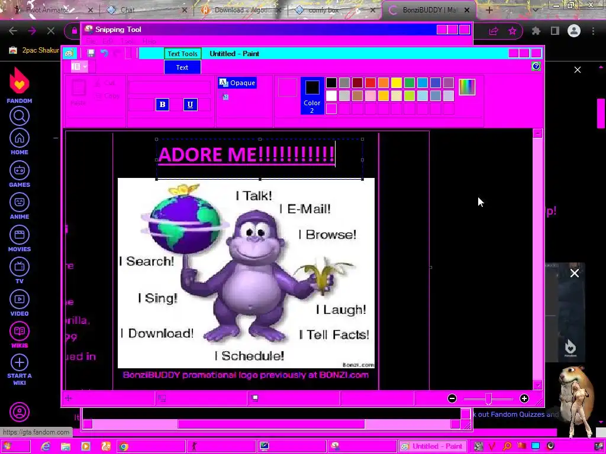Click the Paint Help question mark icon
This screenshot has width=606, height=454.
pyautogui.click(x=536, y=66)
